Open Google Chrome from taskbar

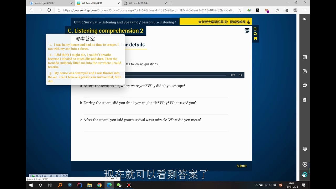99,185
